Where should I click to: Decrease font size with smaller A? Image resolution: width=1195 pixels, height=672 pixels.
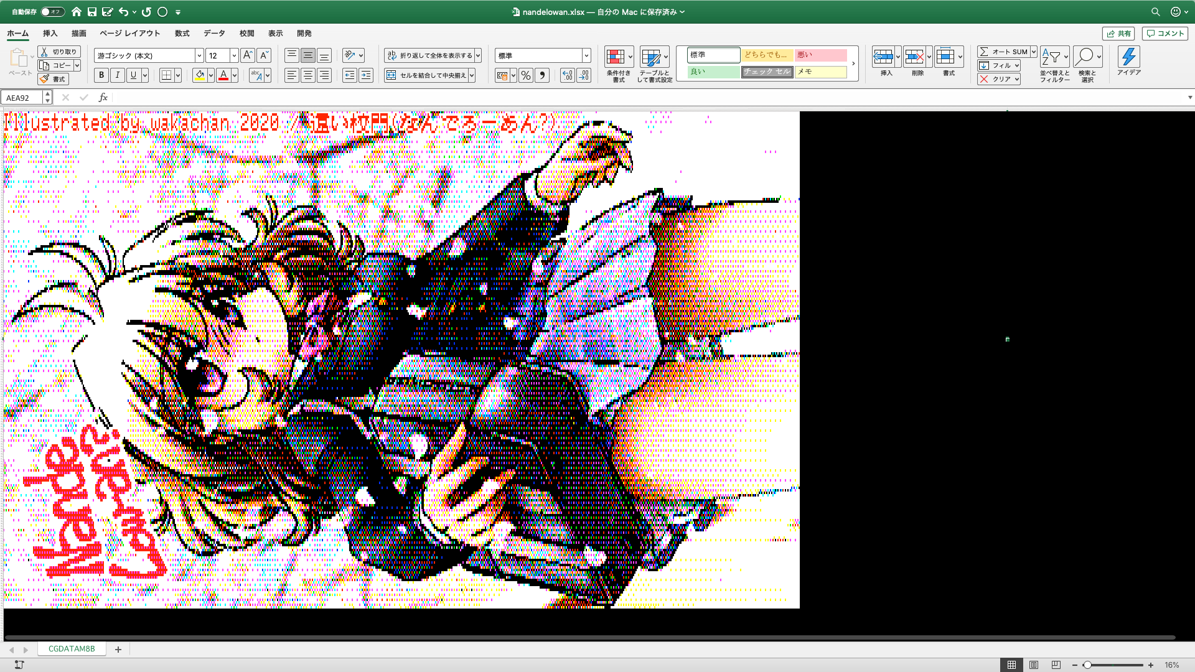click(x=263, y=55)
